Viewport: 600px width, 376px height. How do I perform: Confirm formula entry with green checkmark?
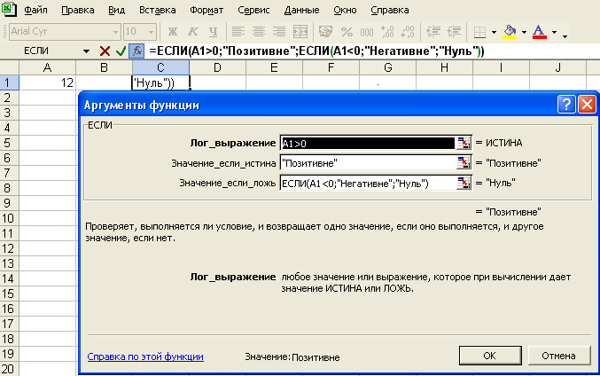[121, 51]
